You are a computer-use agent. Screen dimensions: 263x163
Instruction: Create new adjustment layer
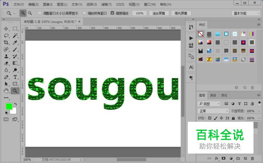[231, 158]
